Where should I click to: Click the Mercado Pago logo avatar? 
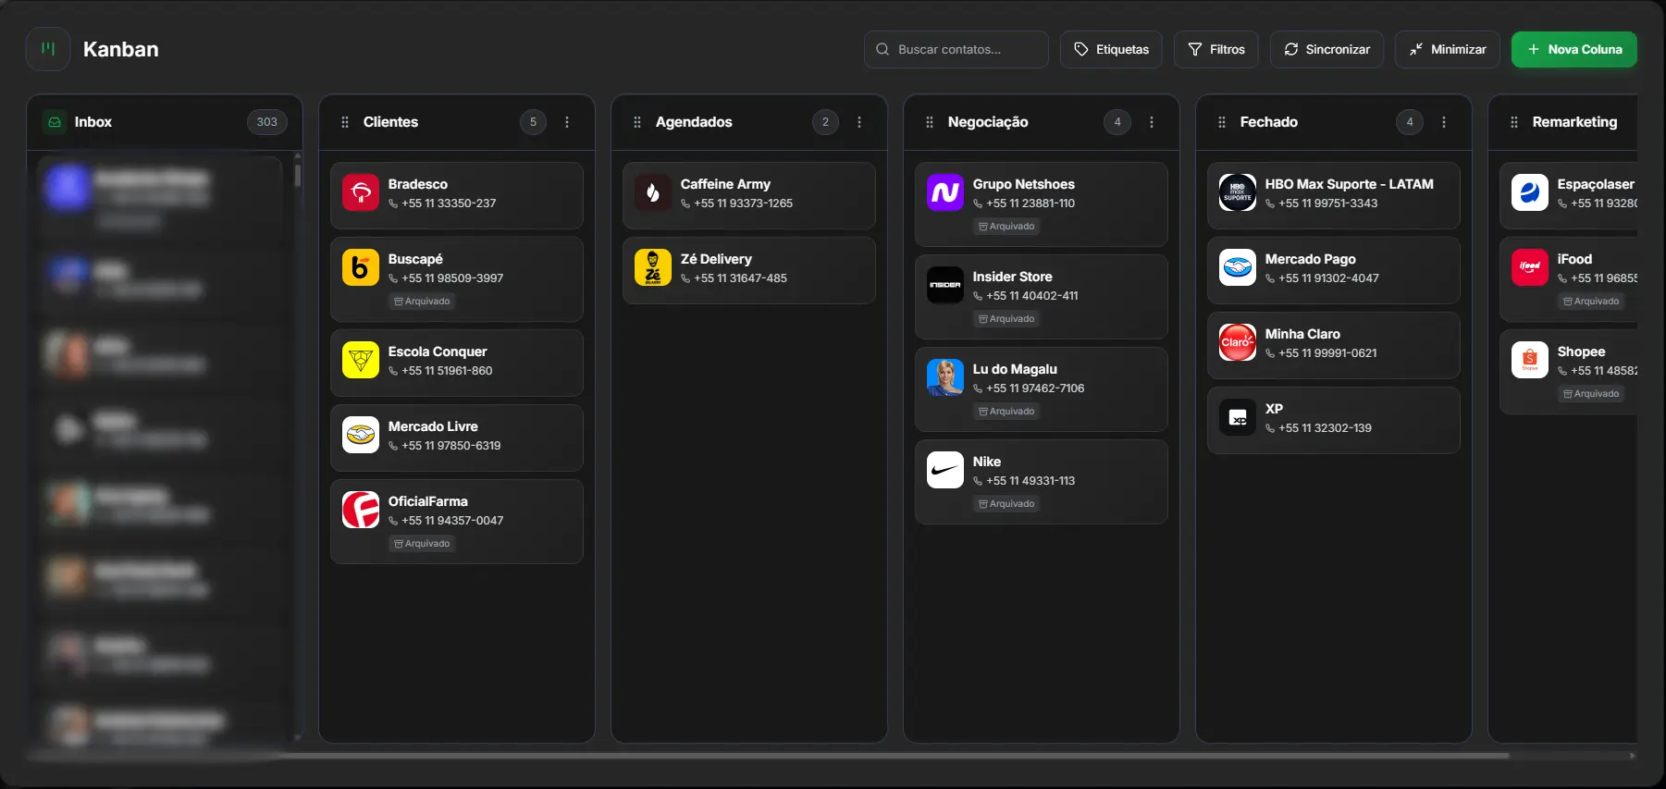[1238, 267]
